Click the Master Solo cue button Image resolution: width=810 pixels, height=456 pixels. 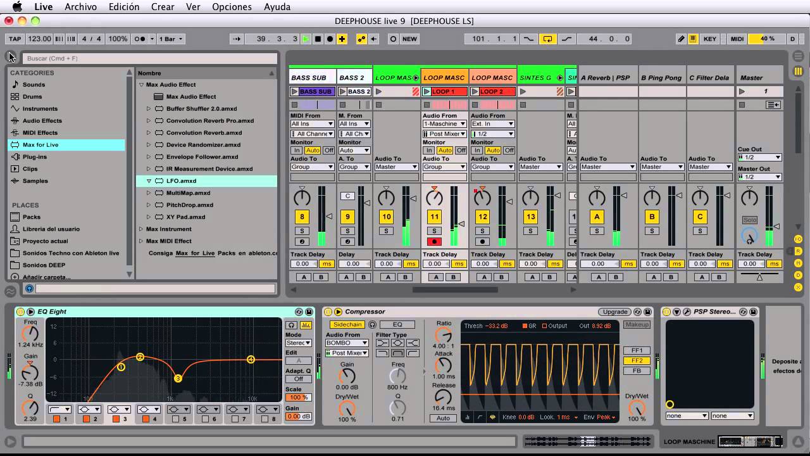(x=749, y=220)
